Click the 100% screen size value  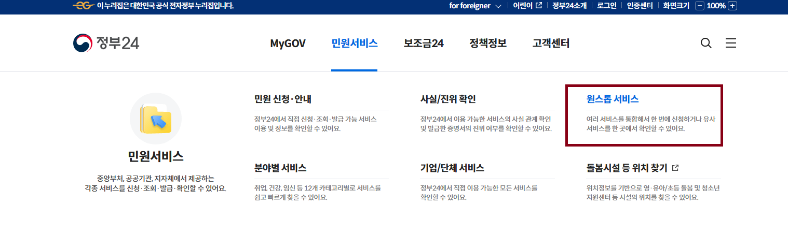point(716,6)
